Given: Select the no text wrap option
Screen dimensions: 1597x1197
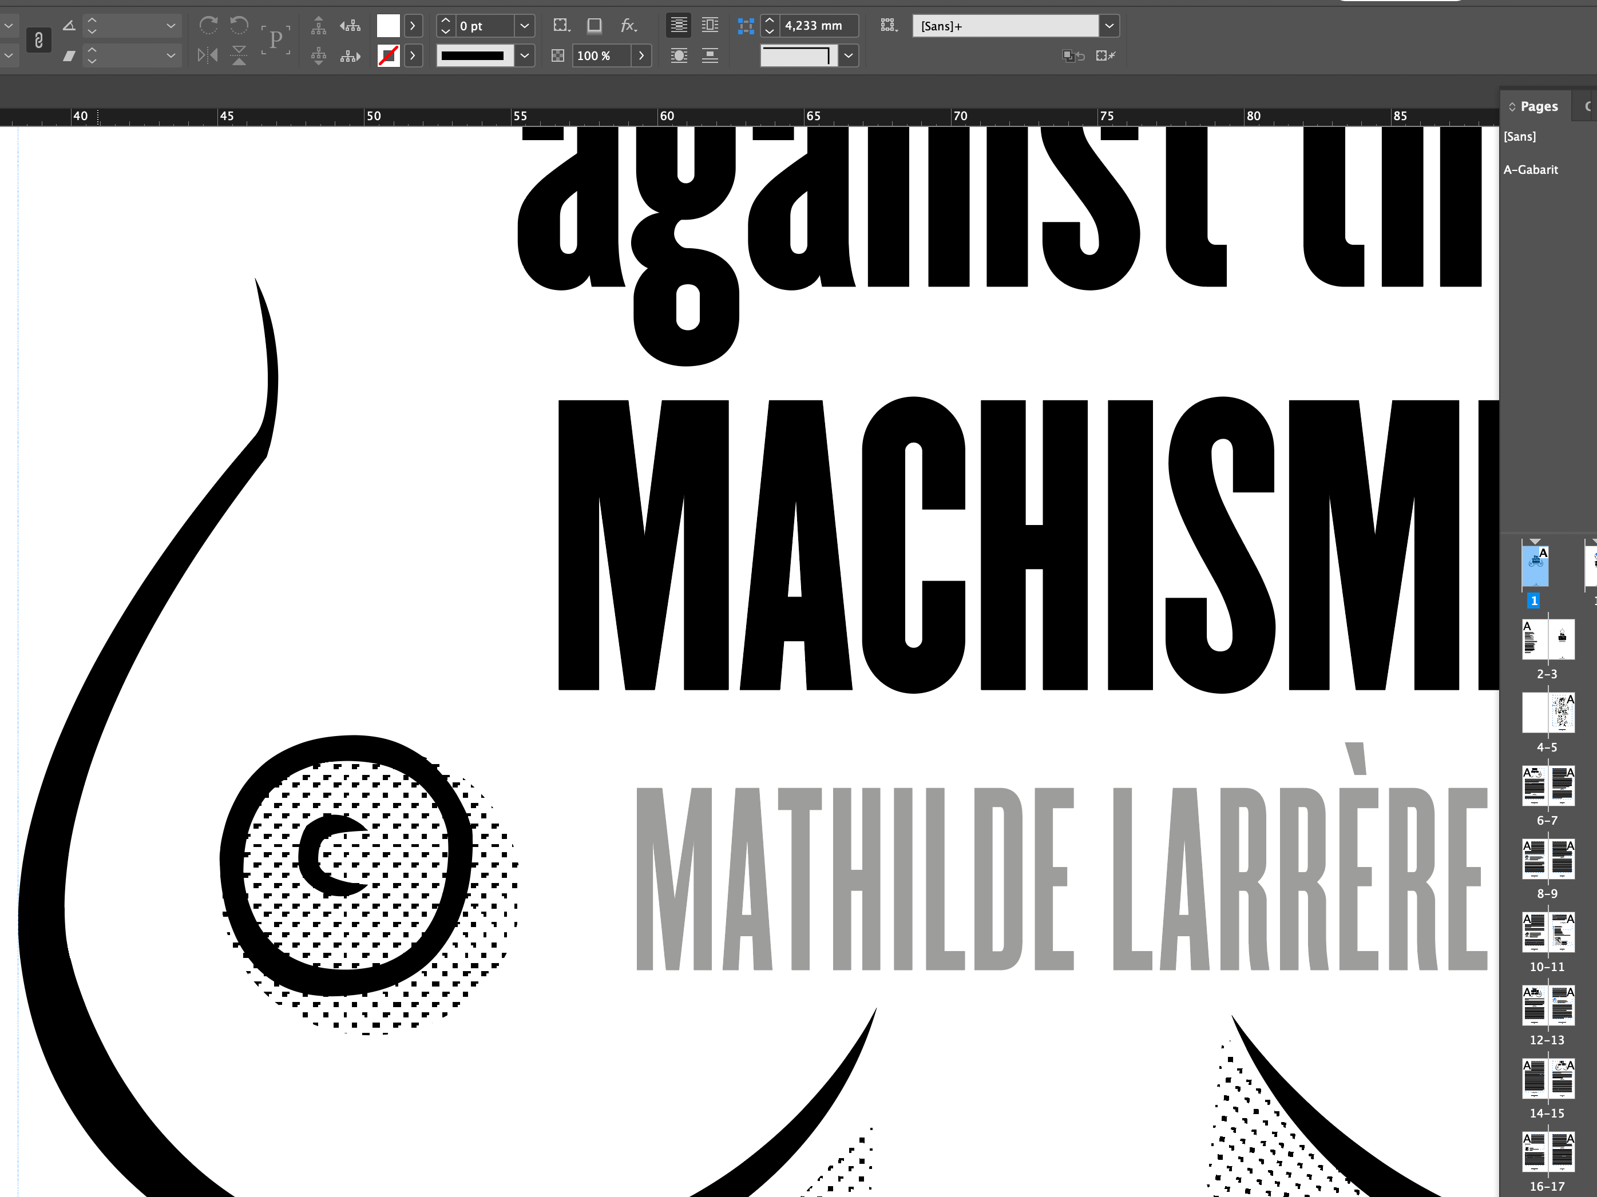Looking at the screenshot, I should 679,25.
